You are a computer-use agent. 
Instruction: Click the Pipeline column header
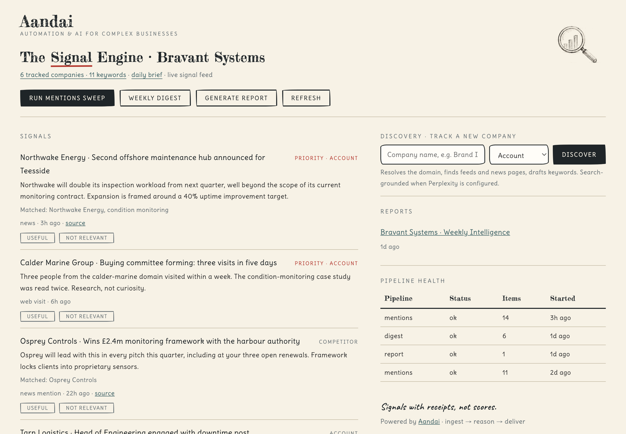398,298
